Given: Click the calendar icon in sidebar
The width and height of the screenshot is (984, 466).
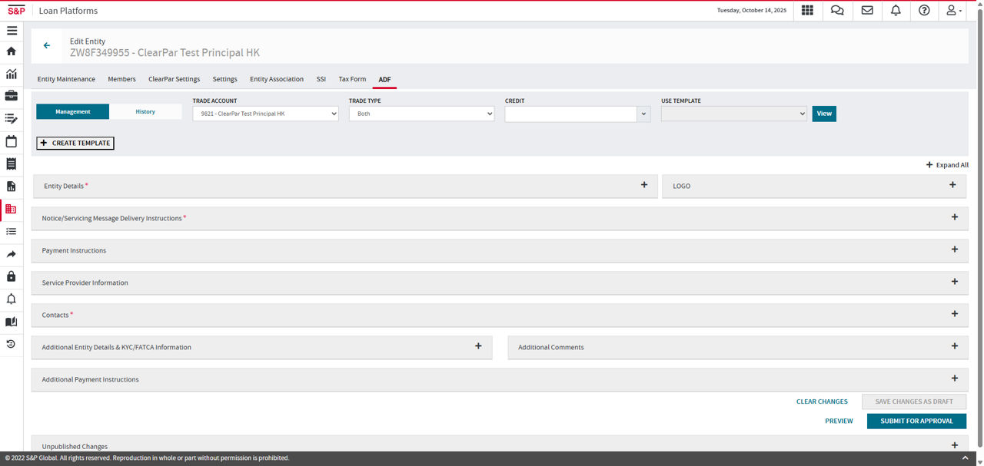Looking at the screenshot, I should pyautogui.click(x=12, y=141).
